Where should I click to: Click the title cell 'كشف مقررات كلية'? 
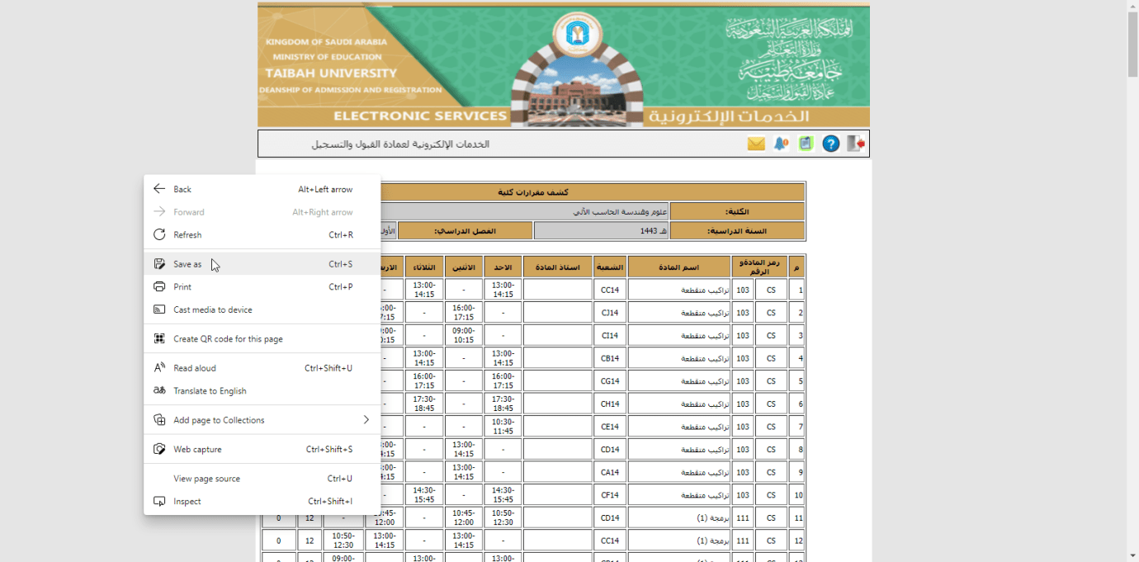[x=533, y=192]
